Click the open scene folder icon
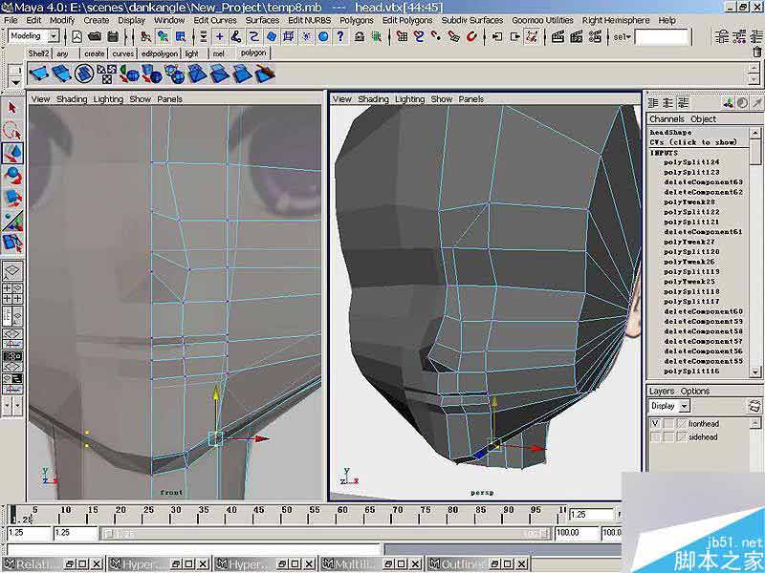The image size is (765, 573). click(x=97, y=36)
